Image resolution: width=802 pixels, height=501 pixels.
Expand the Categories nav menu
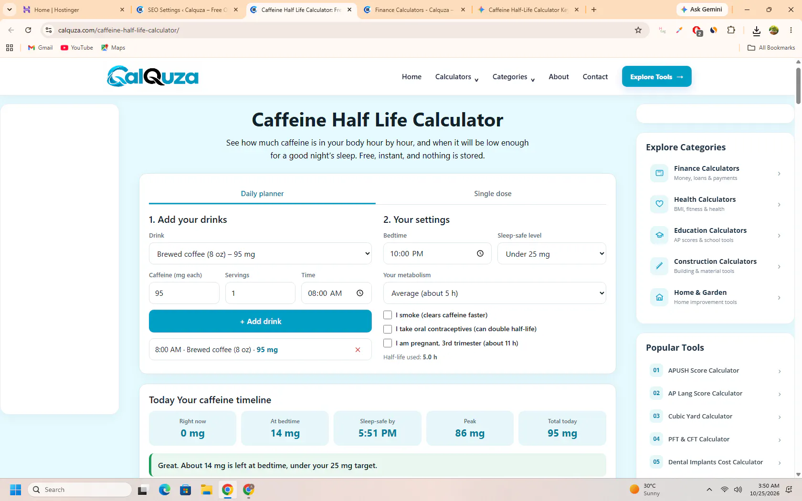point(514,77)
